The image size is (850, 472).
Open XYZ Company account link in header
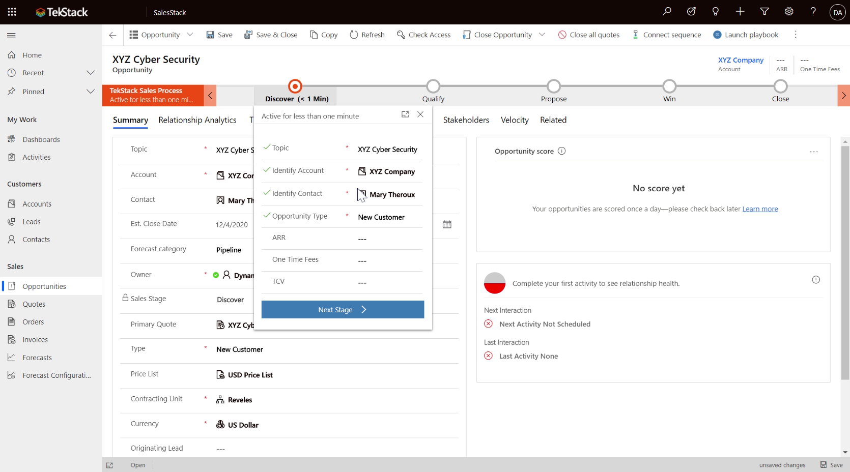(741, 60)
